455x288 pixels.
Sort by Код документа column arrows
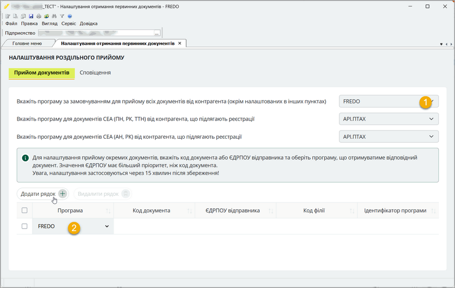click(190, 211)
